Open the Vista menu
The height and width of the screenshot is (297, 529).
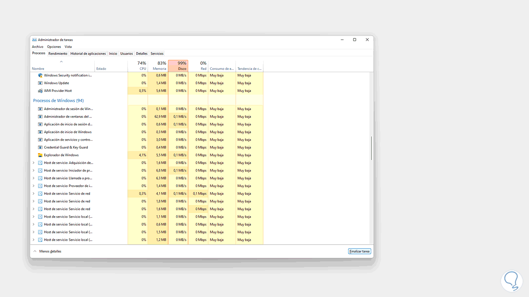tap(68, 47)
